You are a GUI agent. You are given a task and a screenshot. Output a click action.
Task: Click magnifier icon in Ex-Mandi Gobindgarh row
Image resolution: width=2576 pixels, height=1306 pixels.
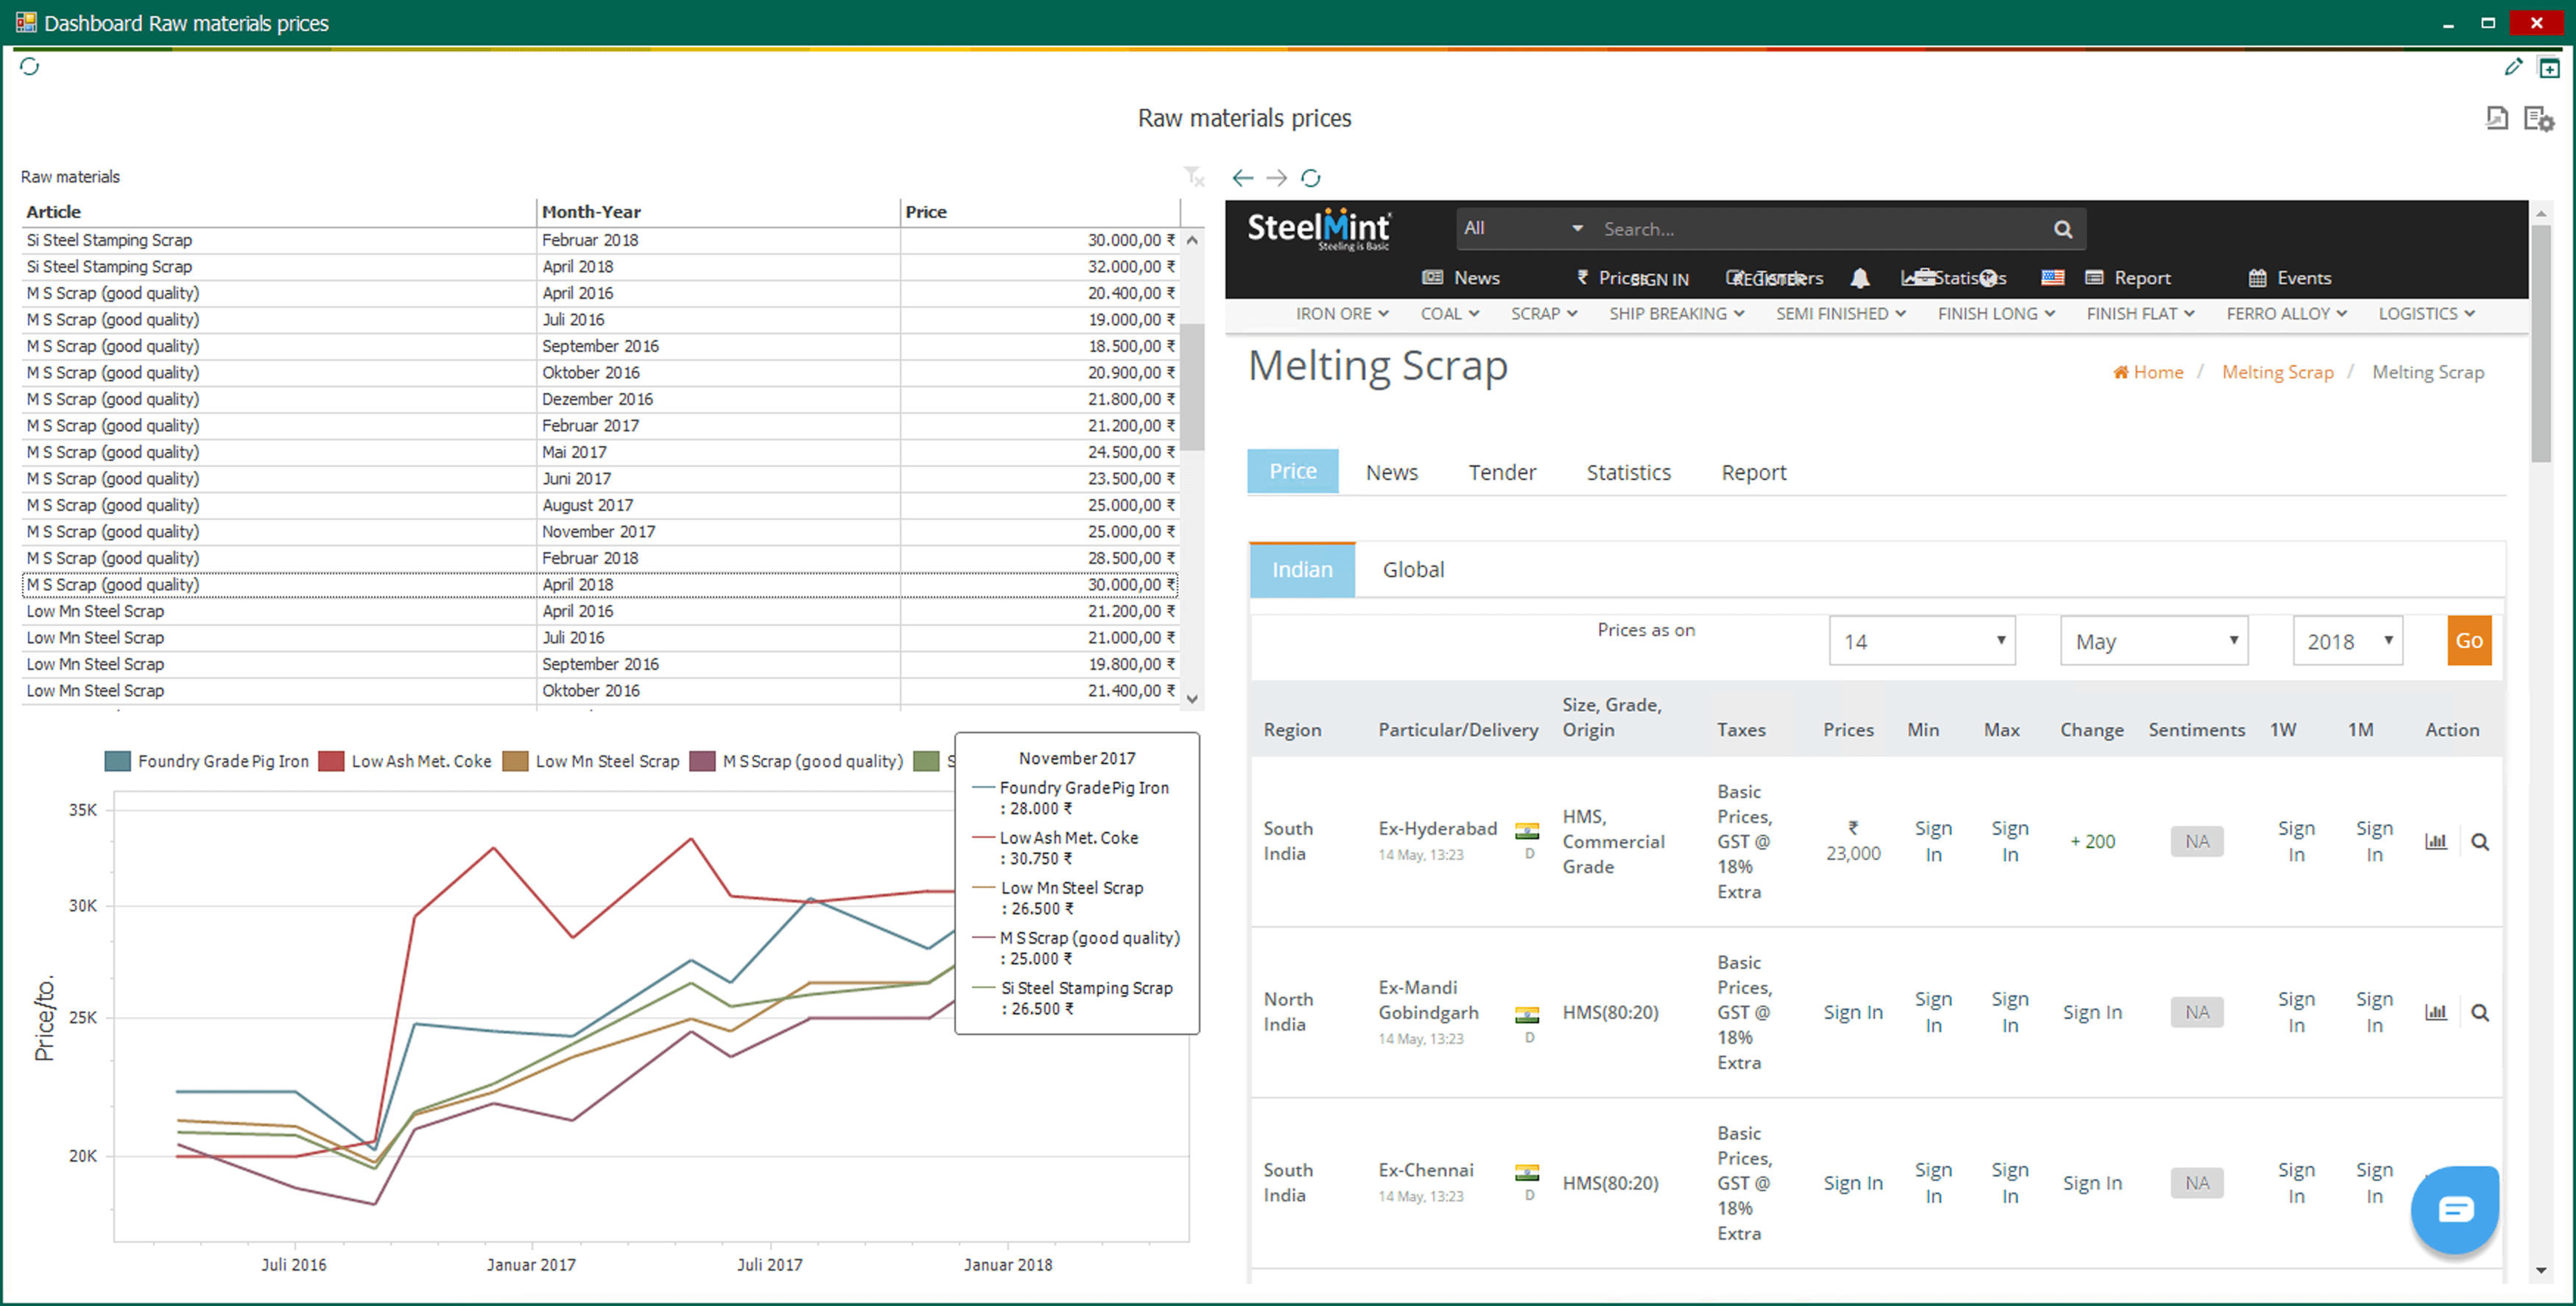click(x=2480, y=1012)
